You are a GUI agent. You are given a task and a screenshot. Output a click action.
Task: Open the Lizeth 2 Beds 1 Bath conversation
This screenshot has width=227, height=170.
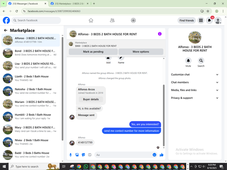(30, 78)
